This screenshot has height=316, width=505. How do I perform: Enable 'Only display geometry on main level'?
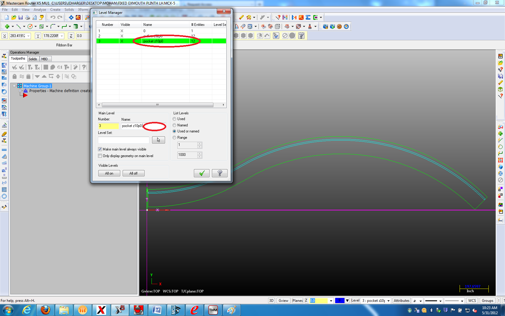pos(100,156)
